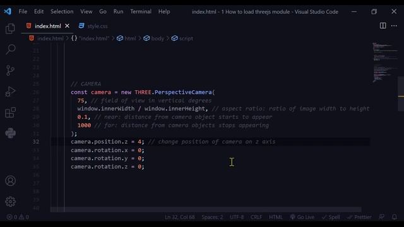Click window.innerWidth in the code
The height and width of the screenshot is (227, 404).
[x=106, y=108]
